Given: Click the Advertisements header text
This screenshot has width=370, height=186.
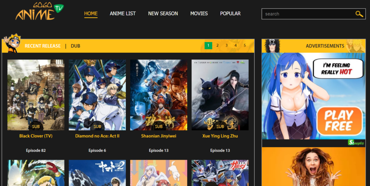Looking at the screenshot, I should 325,46.
